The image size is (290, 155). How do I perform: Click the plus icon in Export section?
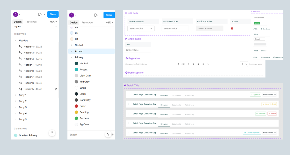point(112,135)
